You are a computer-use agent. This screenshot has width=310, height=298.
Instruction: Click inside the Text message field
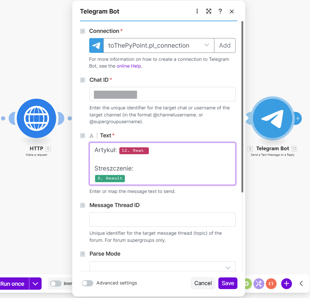(162, 164)
